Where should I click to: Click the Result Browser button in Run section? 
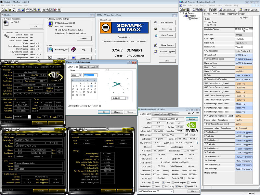point(61,50)
